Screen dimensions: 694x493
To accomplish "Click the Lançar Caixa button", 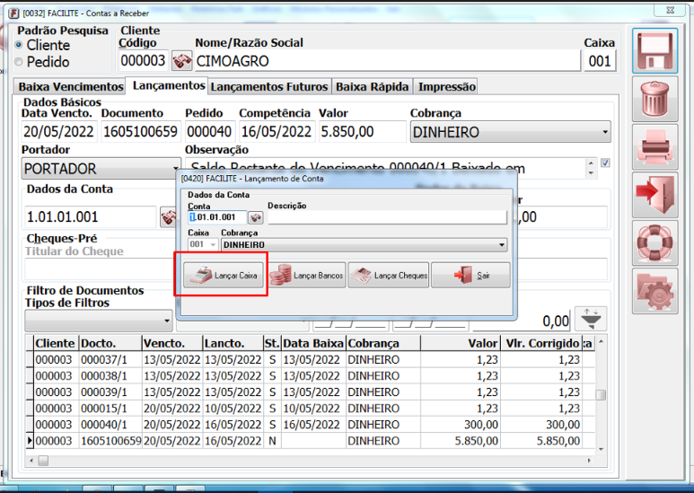I will tap(221, 276).
